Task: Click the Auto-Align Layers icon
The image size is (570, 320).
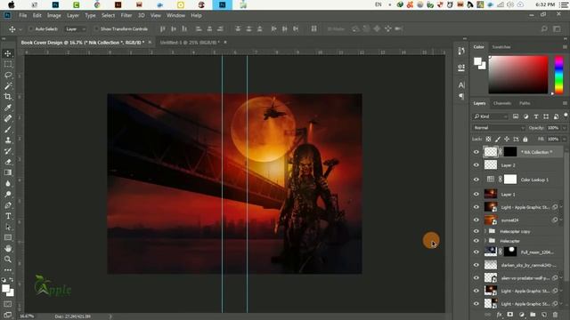Action: pyautogui.click(x=313, y=28)
